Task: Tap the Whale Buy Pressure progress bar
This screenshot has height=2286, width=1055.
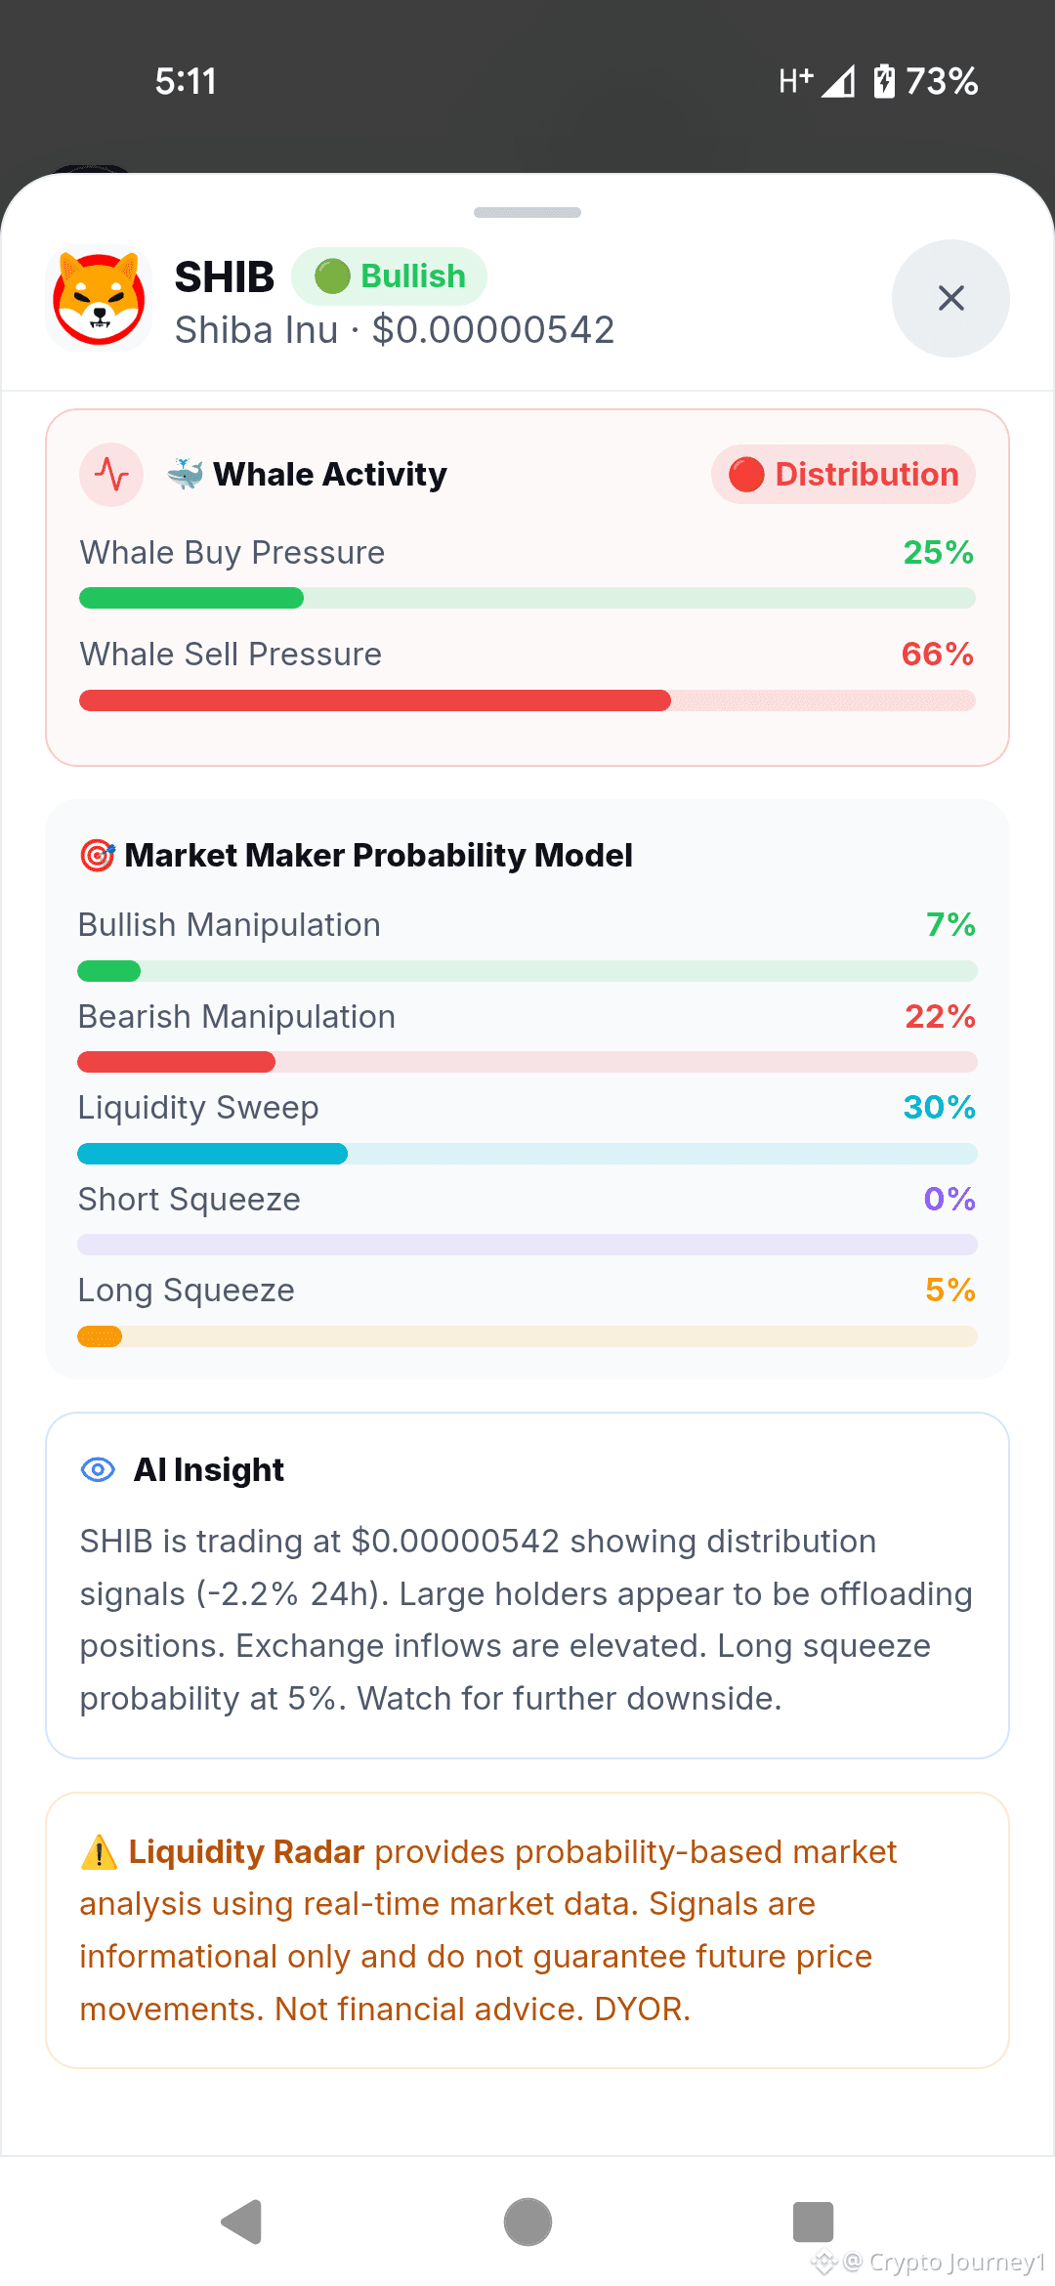Action: [x=527, y=598]
